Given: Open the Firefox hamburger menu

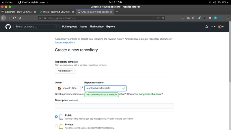Looking at the screenshot, I should pos(228,18).
